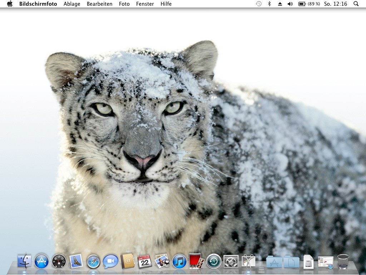Open iCal calendar showing 22
The height and width of the screenshot is (275, 366).
(x=145, y=261)
